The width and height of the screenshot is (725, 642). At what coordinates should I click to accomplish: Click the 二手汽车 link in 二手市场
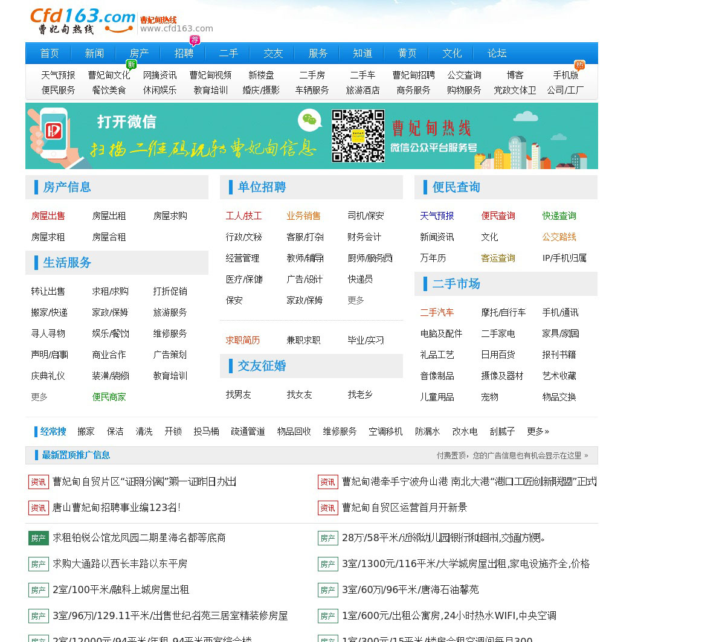click(x=437, y=313)
